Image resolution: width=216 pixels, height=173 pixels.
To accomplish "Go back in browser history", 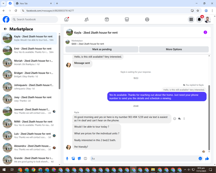I will point(4,11).
